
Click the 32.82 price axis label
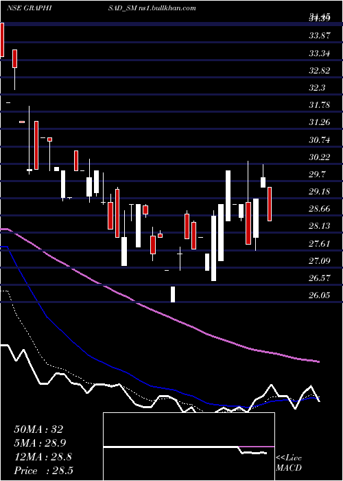tap(320, 71)
